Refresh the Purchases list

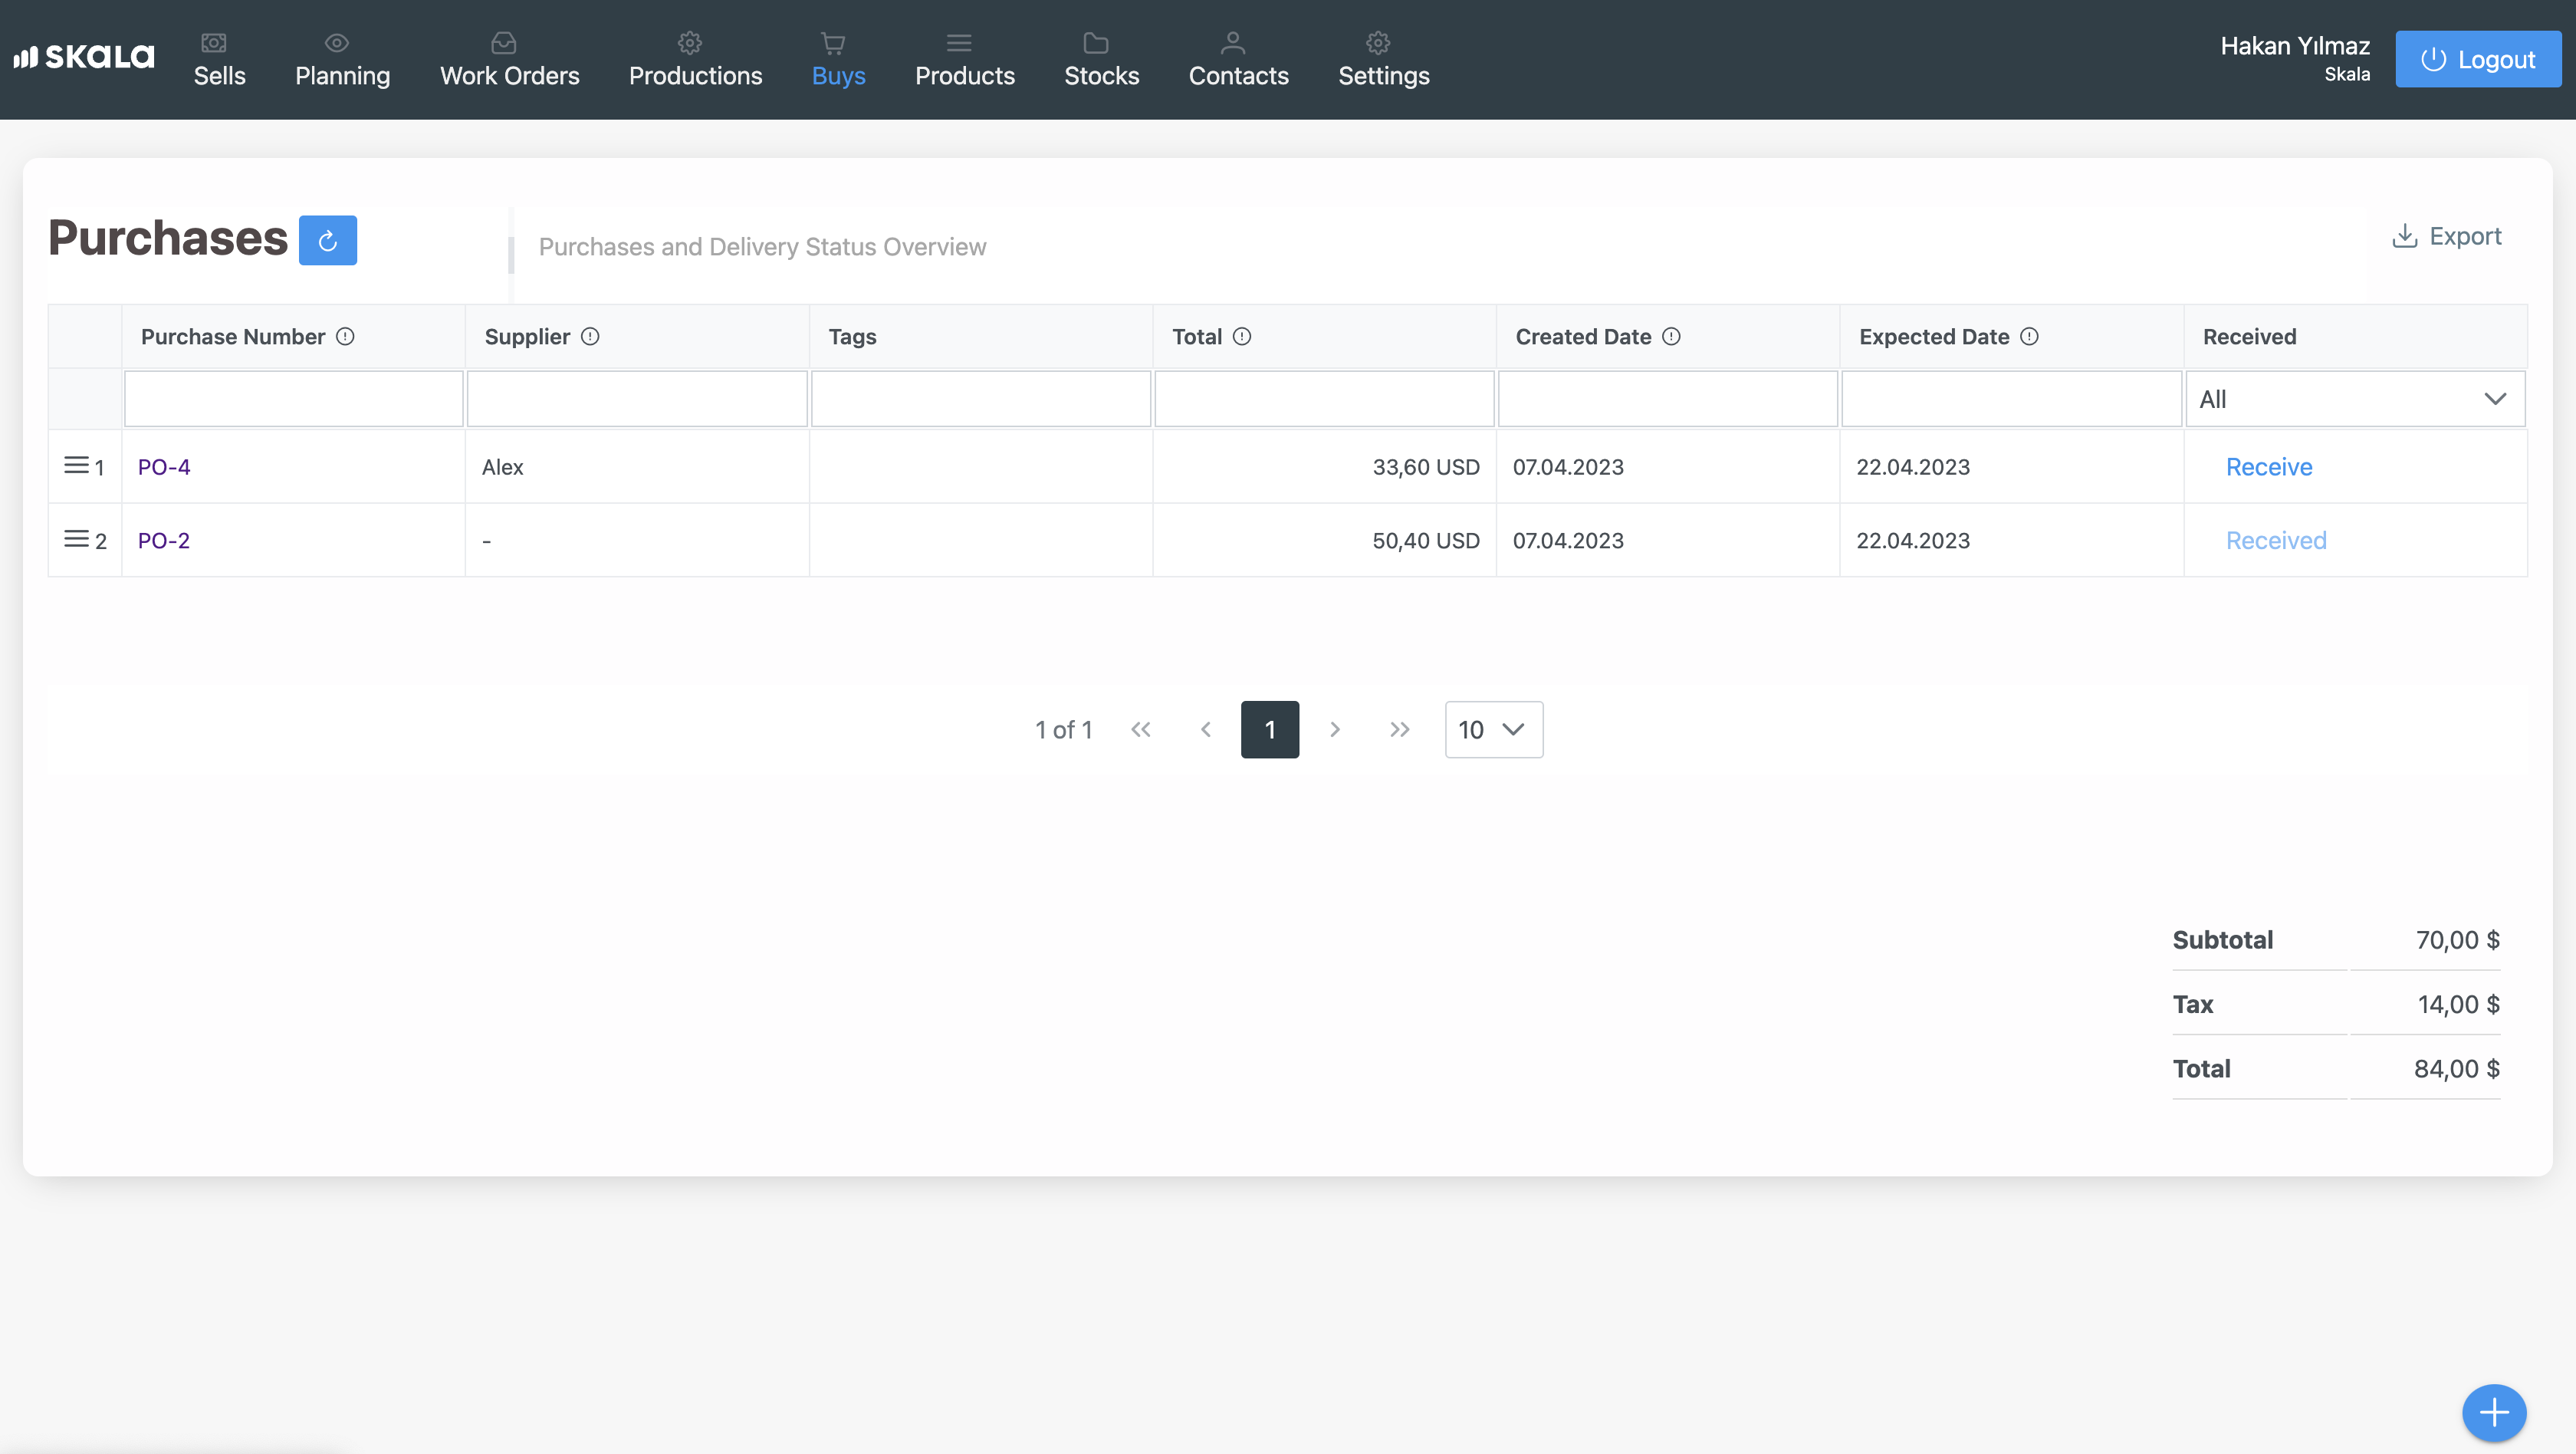tap(328, 240)
